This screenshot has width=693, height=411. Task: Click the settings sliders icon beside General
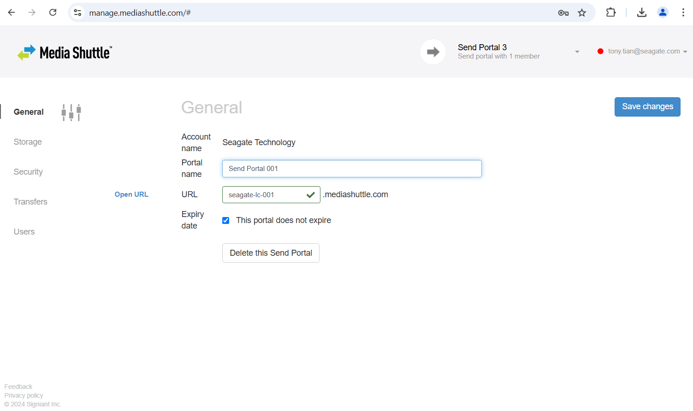point(71,112)
